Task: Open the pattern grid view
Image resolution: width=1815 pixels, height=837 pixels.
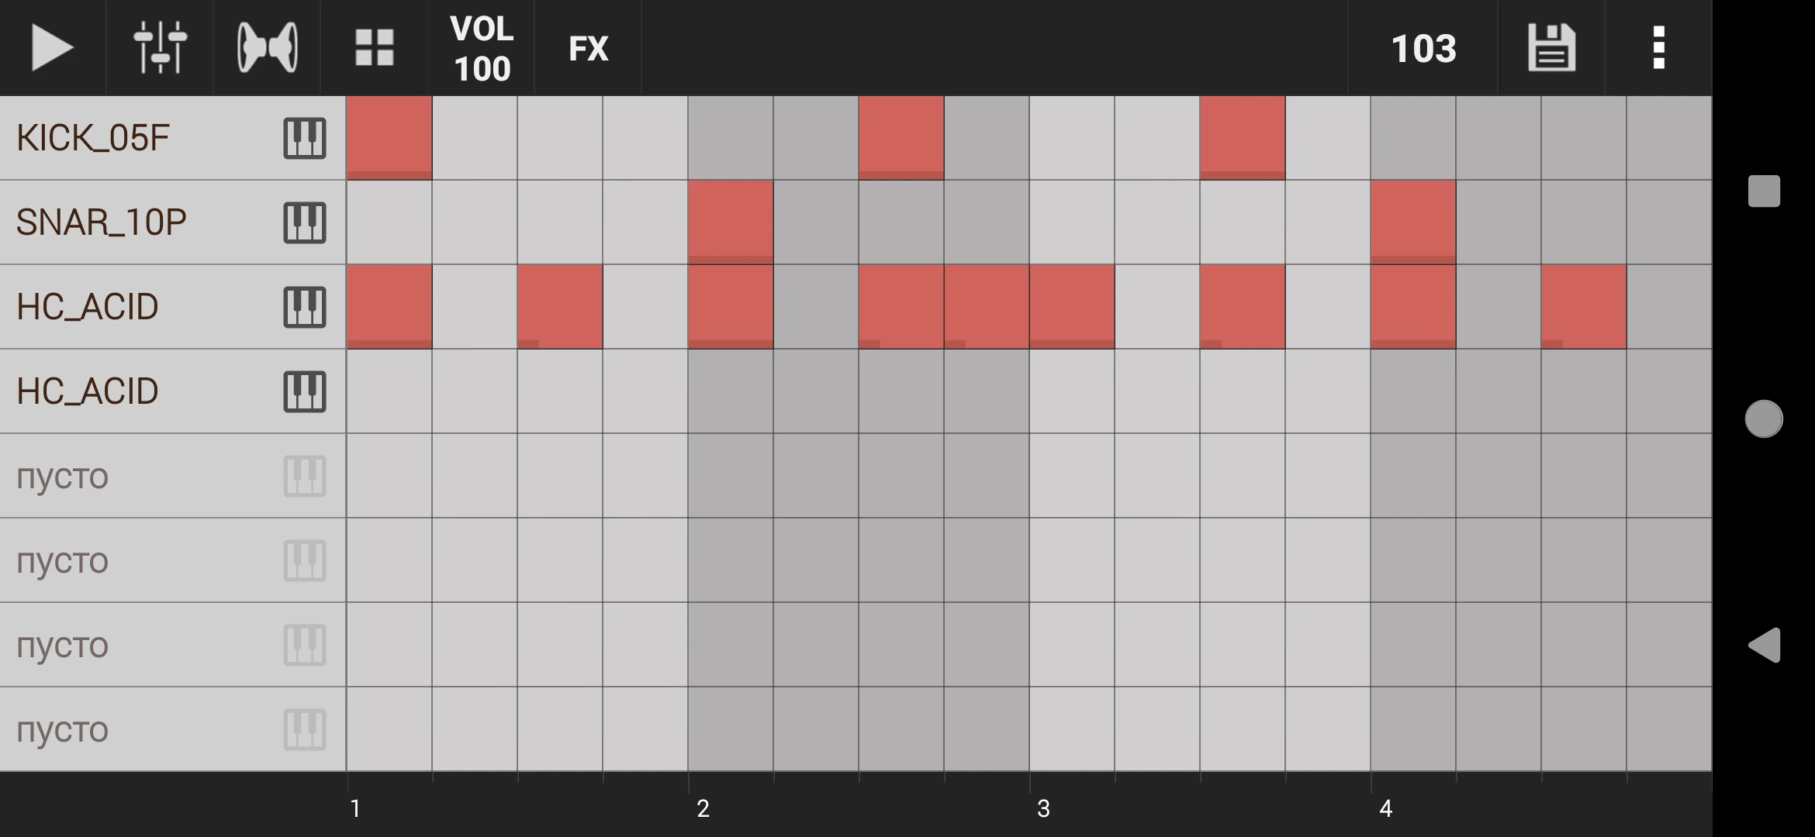Action: tap(374, 48)
